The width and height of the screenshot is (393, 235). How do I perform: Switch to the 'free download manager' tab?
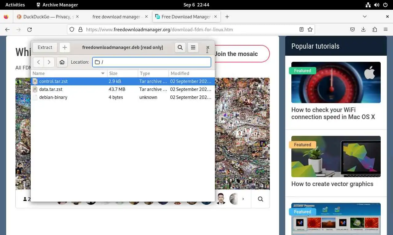(117, 17)
